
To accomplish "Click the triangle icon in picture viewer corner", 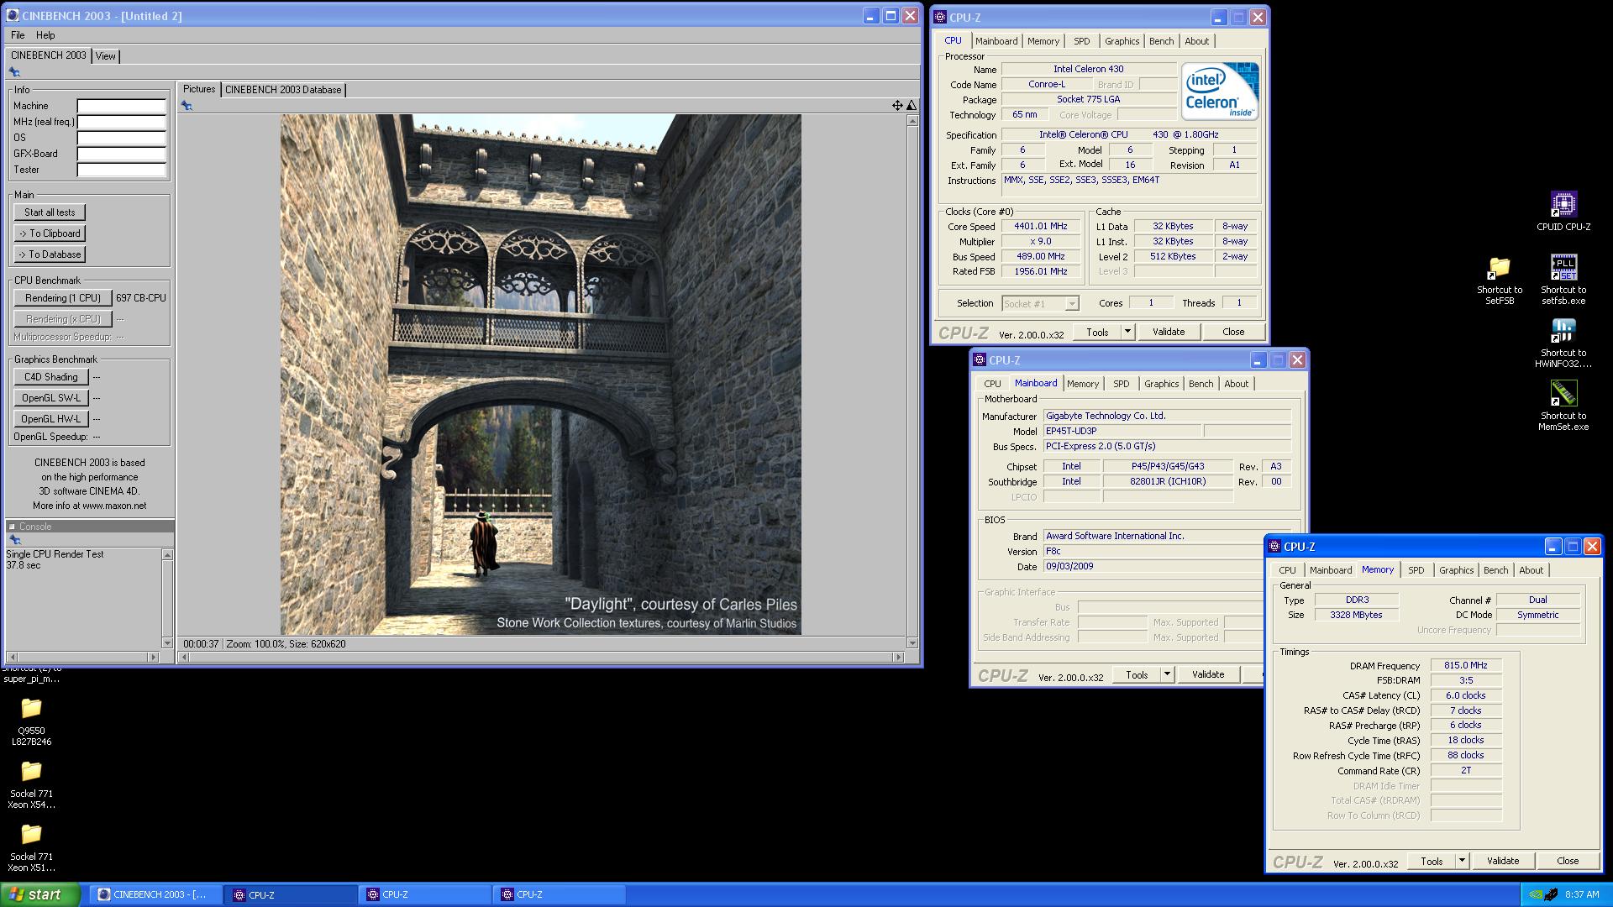I will 912,106.
